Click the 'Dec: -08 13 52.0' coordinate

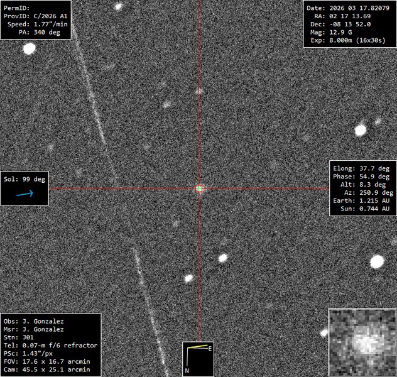[x=340, y=25]
